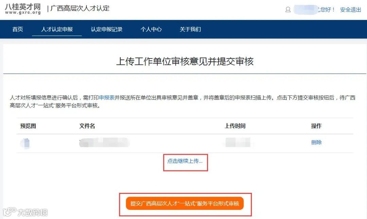Submit via orange 提交广西高层次人才 button

pos(185,204)
